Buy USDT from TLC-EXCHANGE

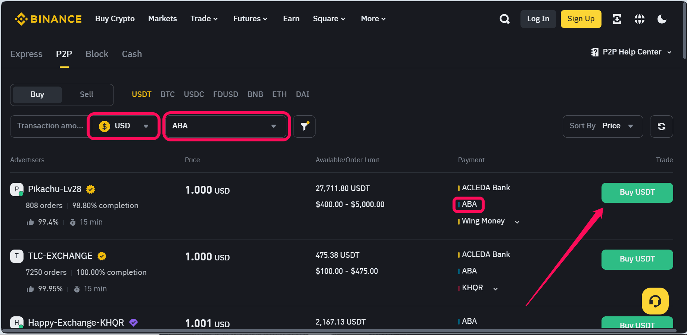pyautogui.click(x=637, y=259)
